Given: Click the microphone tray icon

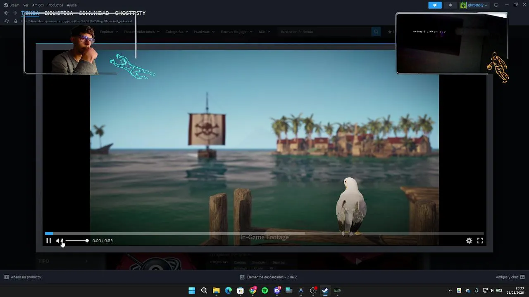Looking at the screenshot, I should click(477, 290).
